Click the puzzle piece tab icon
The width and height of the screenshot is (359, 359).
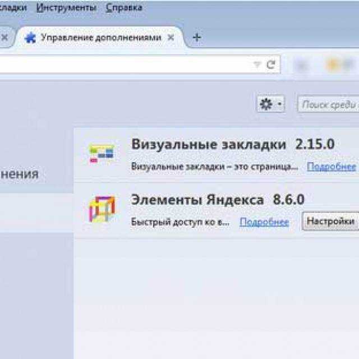[x=30, y=38]
